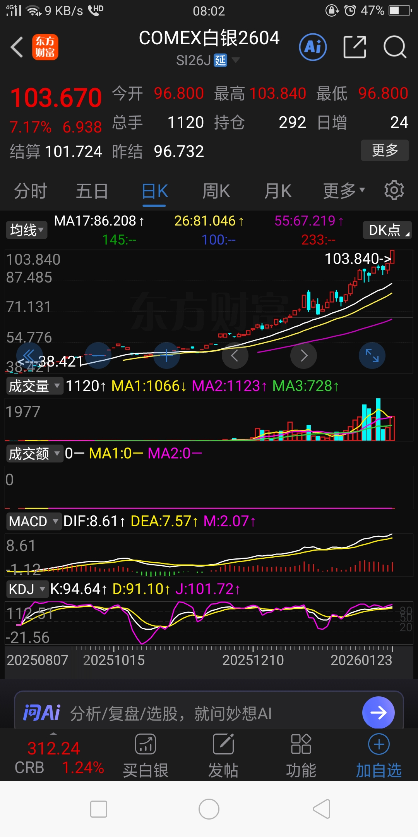The height and width of the screenshot is (837, 418).
Task: Open the 成交量 indicator dropdown
Action: 34,386
